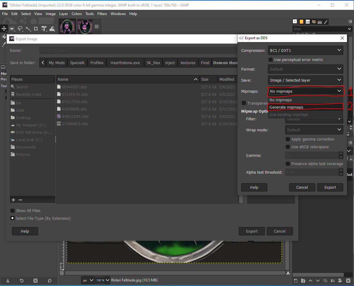The width and height of the screenshot is (354, 286).
Task: Enable Use perceptual error metric
Action: (x=271, y=60)
